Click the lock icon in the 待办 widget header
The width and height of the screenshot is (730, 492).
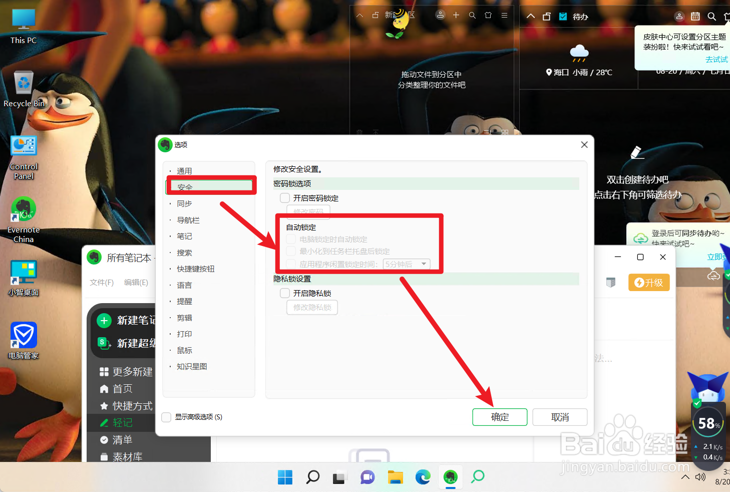[547, 17]
